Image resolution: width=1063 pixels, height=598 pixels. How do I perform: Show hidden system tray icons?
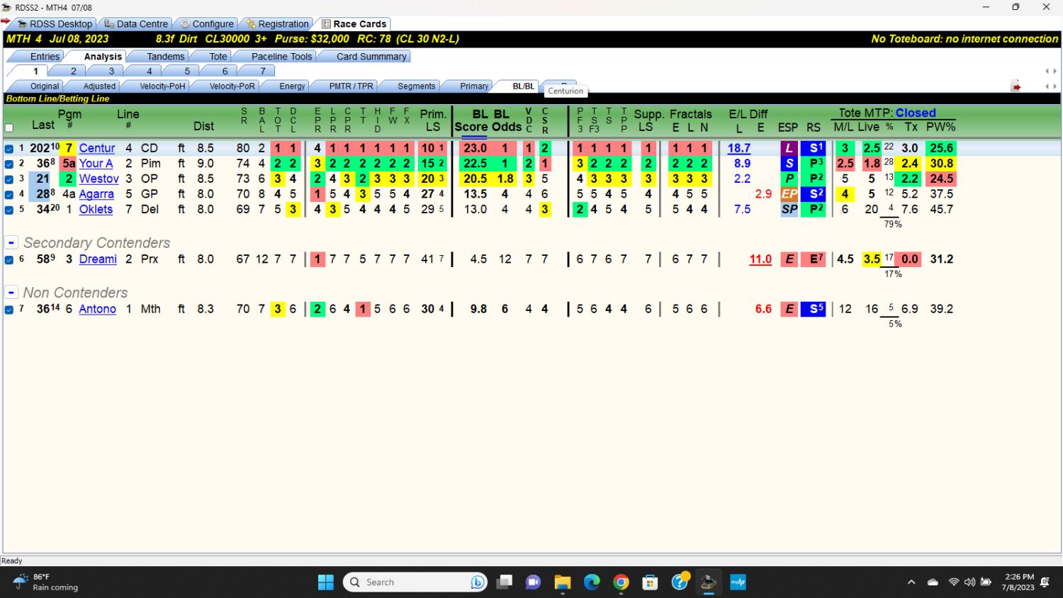click(911, 582)
